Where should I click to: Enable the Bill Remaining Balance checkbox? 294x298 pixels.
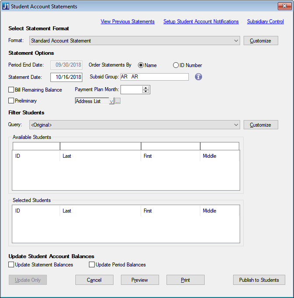click(11, 90)
